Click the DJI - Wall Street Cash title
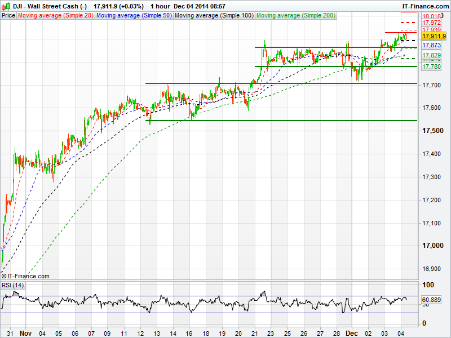This screenshot has width=451, height=338. coord(50,6)
